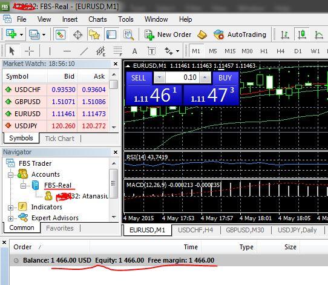Select the Fibonacci retracement tool
The width and height of the screenshot is (328, 285).
click(118, 51)
